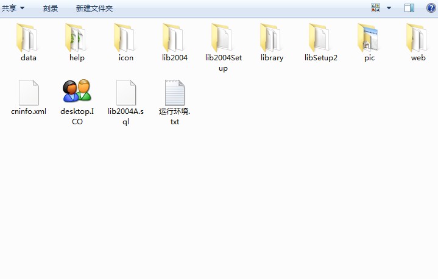
Task: Click the 'desktop.ICO' file name text
Action: coord(77,116)
